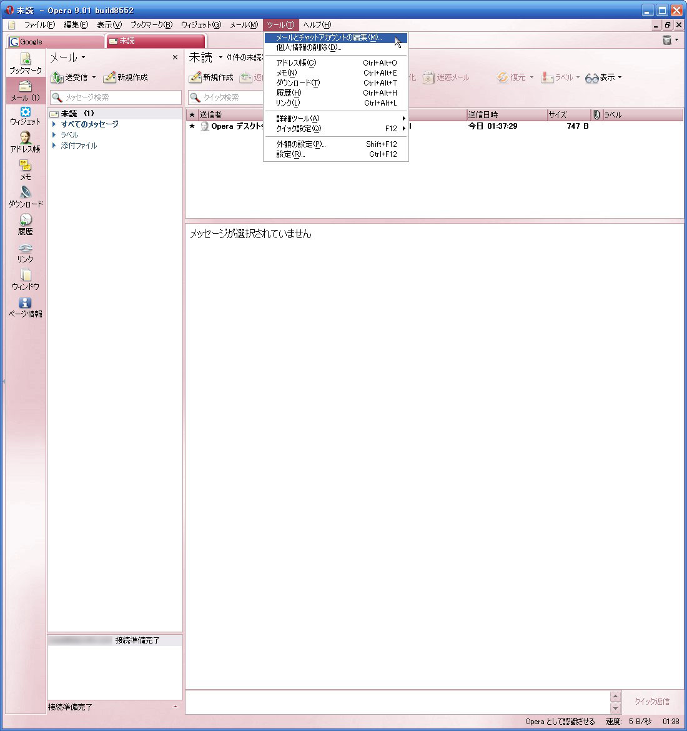687x731 pixels.
Task: Select the 未読 (1) folder row
Action: [x=115, y=113]
